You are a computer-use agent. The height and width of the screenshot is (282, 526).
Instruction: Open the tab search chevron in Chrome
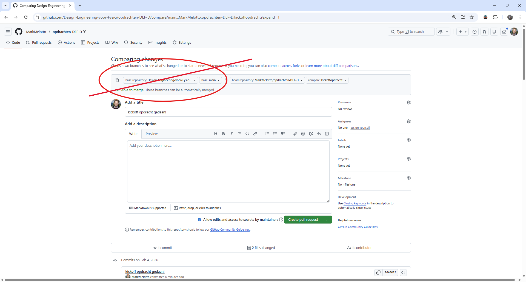[5, 5]
